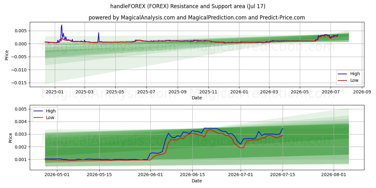Click the 2026-08-01 tick label on the bottom chart

click(334, 175)
